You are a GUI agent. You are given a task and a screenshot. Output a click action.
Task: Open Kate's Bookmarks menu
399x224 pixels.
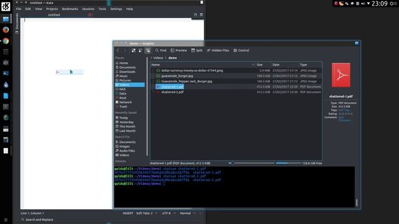70,9
